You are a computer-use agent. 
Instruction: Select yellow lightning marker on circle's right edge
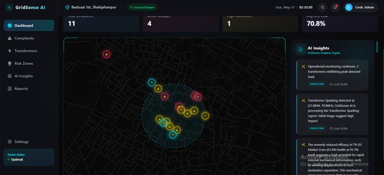[x=205, y=116]
